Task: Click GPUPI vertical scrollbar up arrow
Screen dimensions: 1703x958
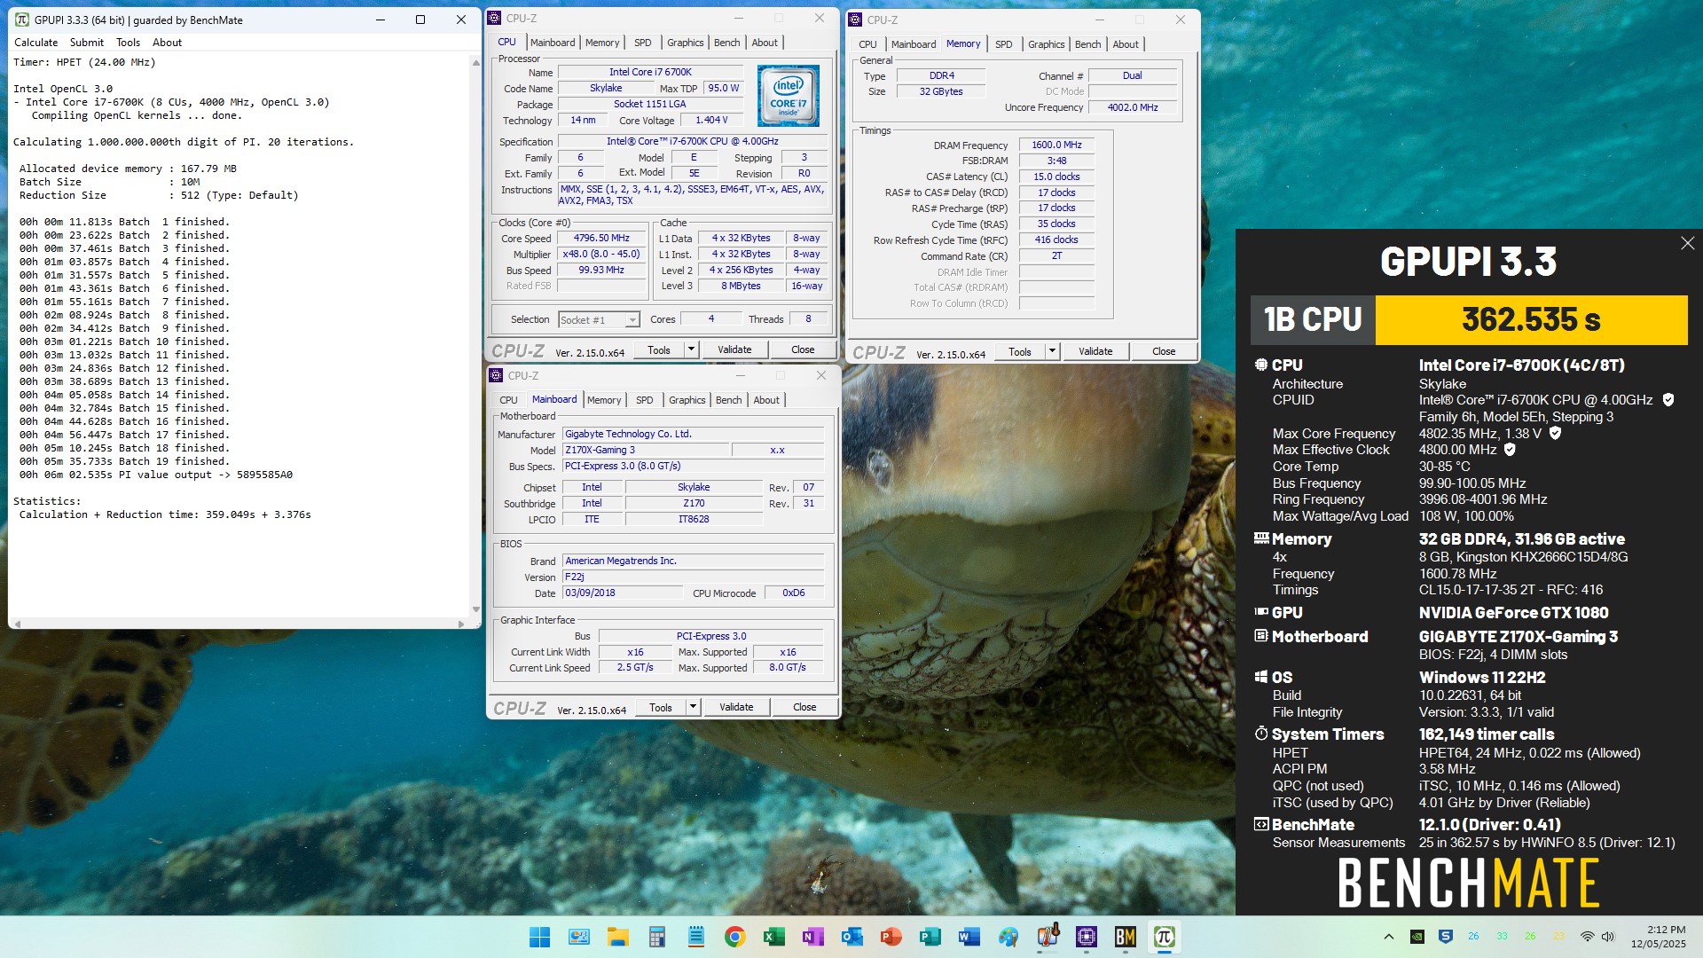Action: pyautogui.click(x=476, y=62)
